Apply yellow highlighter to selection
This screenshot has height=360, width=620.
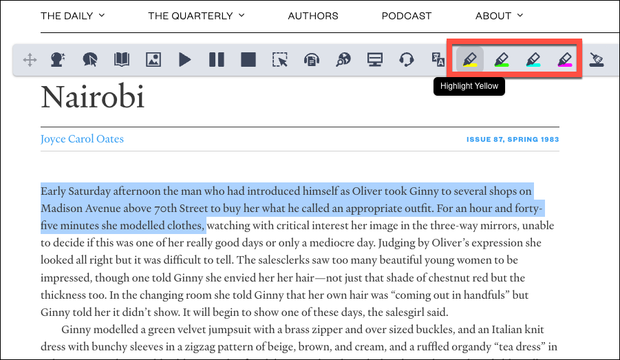(x=470, y=60)
